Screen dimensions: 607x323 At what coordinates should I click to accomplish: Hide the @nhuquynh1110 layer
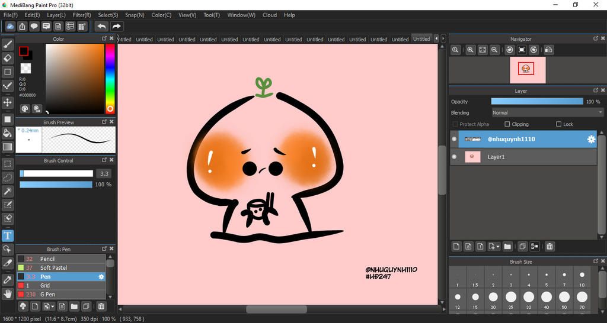455,139
